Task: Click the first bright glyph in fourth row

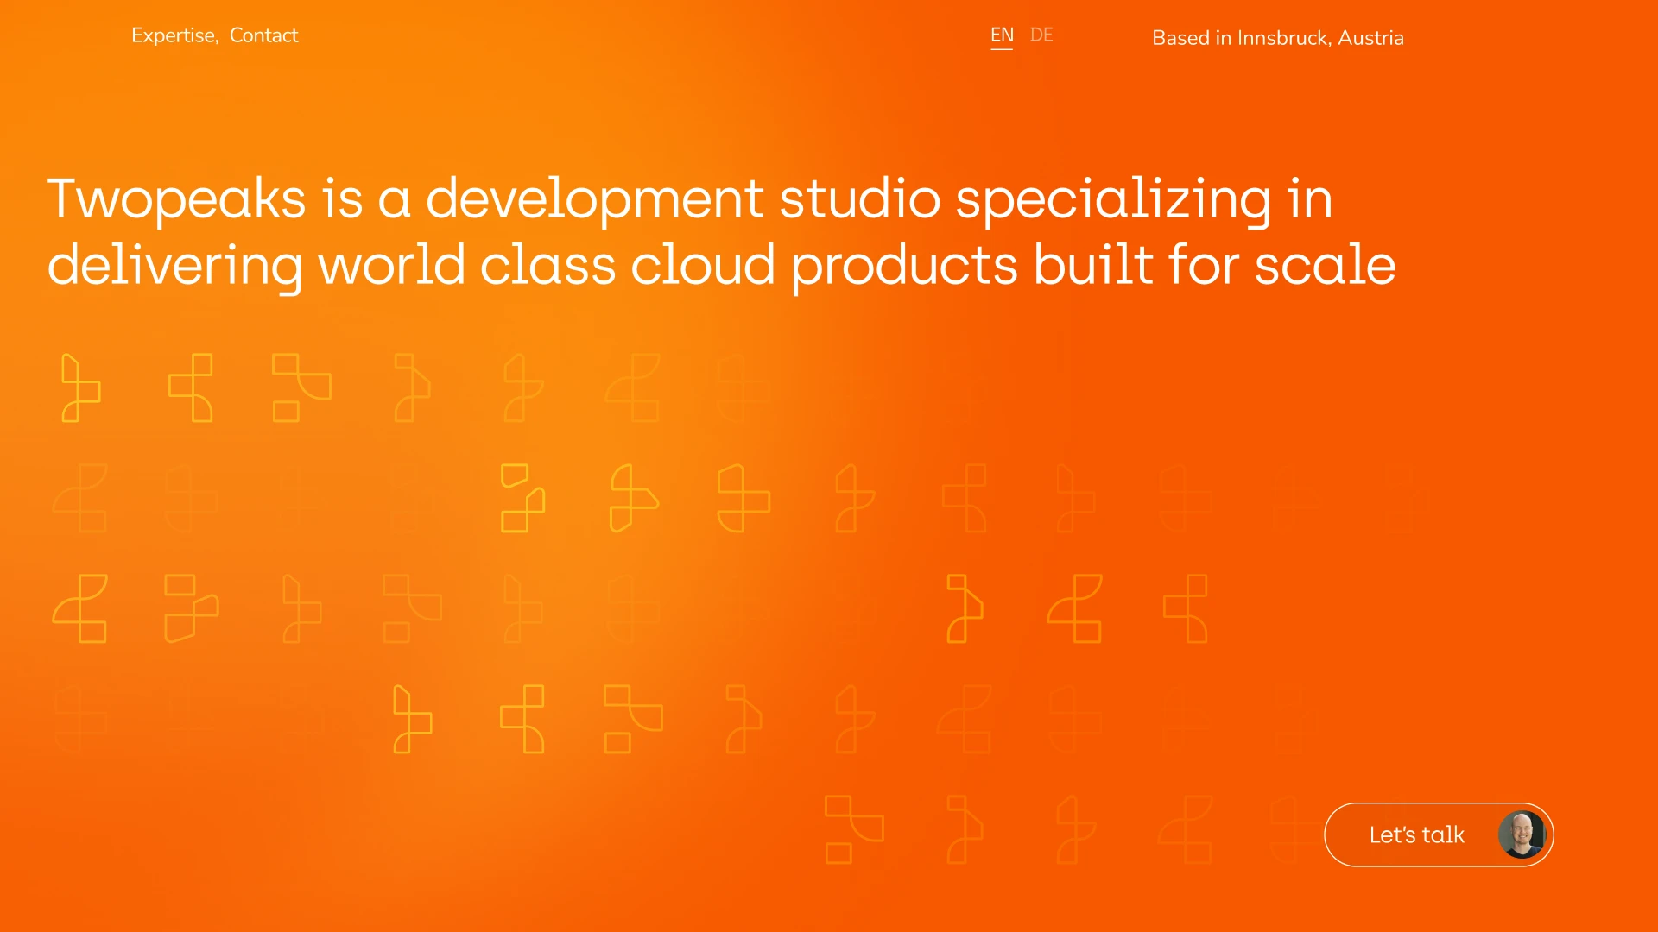Action: (x=412, y=719)
